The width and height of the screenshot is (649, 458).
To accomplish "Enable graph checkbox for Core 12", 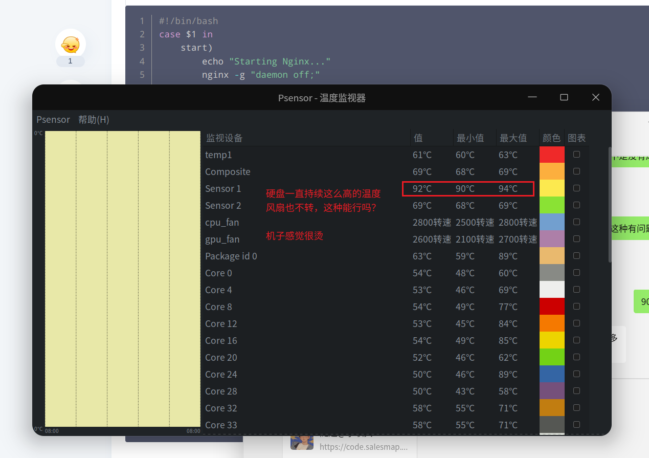I will coord(576,323).
